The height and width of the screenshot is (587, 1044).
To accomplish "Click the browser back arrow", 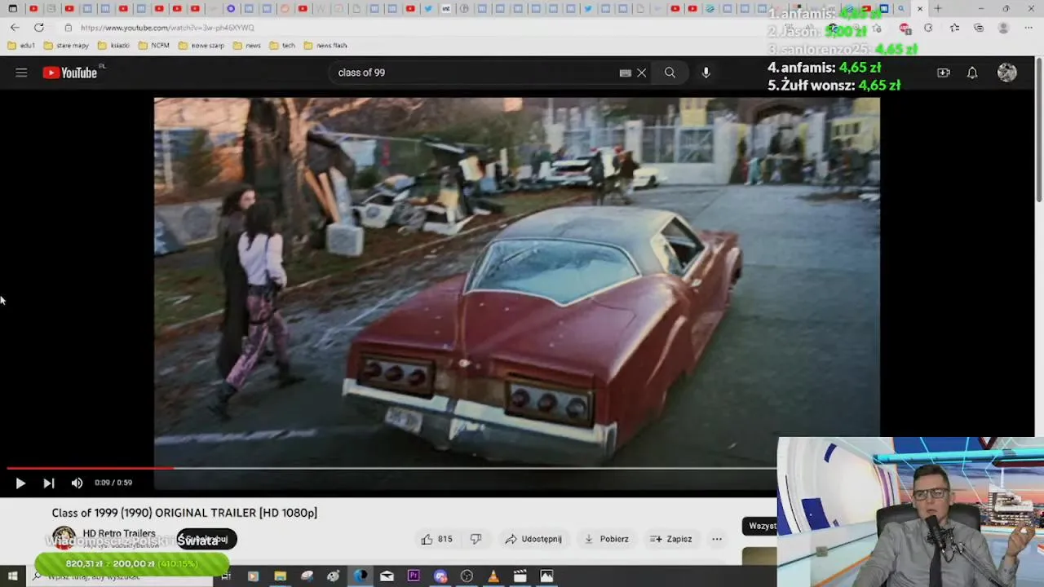I will (x=15, y=28).
